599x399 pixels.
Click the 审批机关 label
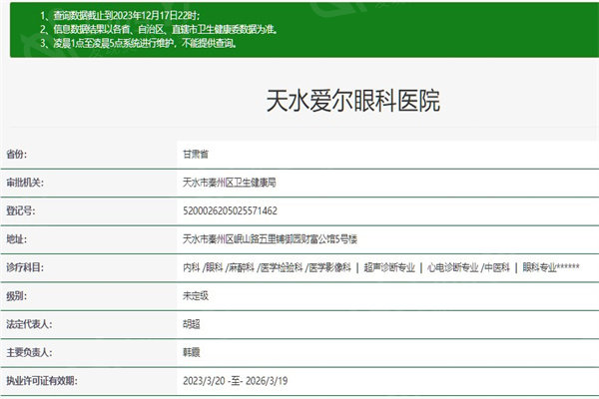(25, 183)
